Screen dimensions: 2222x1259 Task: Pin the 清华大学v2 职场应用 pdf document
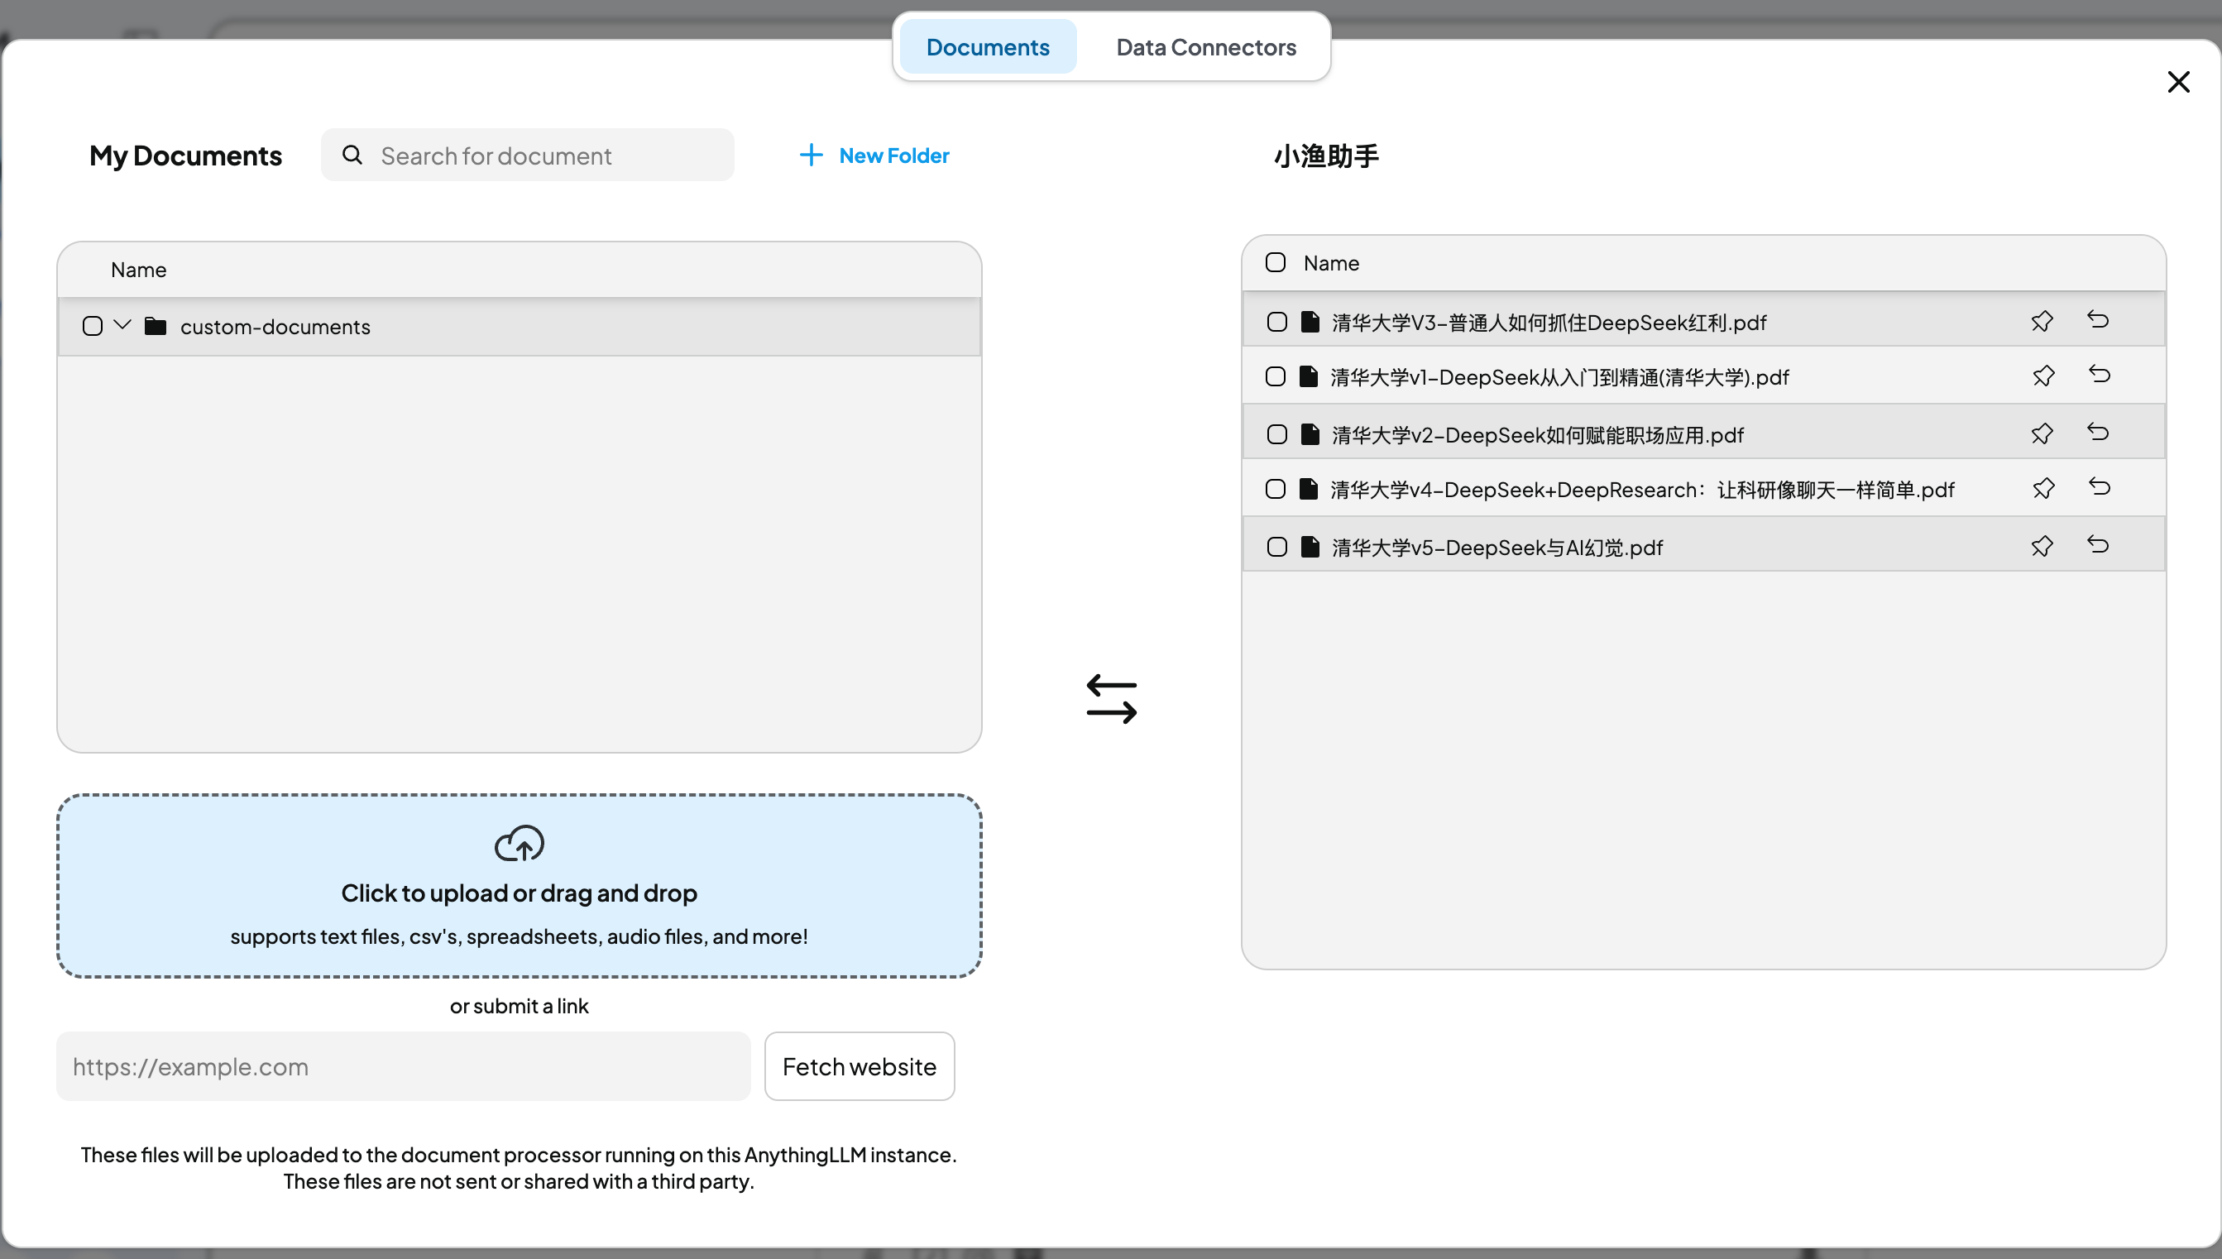point(2042,433)
